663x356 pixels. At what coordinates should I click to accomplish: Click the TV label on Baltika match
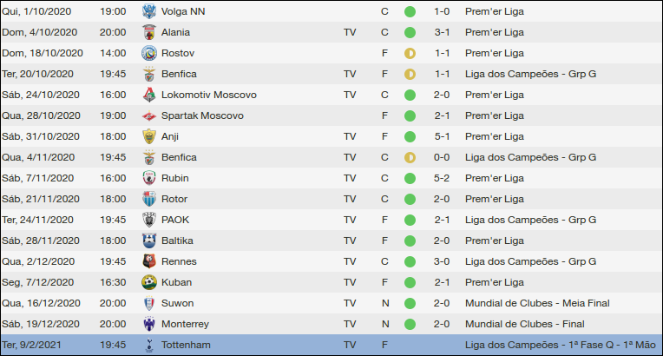pyautogui.click(x=350, y=241)
